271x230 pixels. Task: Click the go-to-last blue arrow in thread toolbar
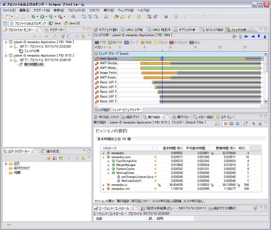253,36
